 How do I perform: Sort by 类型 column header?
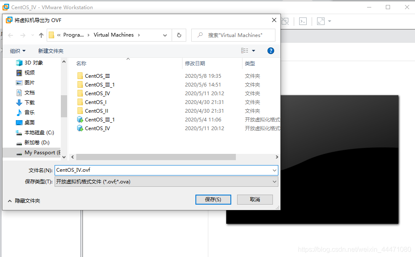coord(250,63)
